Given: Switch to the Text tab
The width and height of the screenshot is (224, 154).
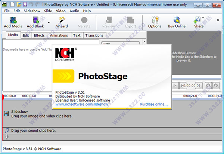Looking at the screenshot, I should coord(77,35).
